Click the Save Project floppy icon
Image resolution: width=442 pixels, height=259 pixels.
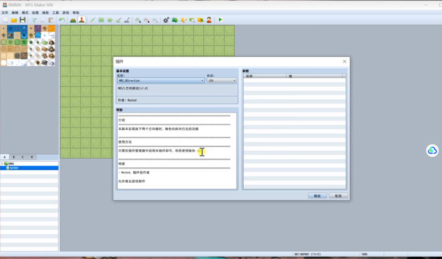[x=23, y=20]
